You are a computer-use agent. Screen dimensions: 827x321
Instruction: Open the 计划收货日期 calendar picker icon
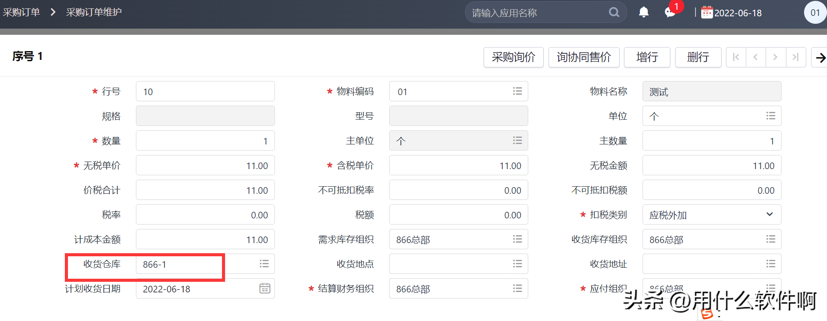coord(264,288)
